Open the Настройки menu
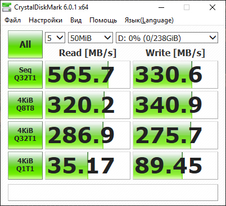The image size is (226, 206). point(46,20)
